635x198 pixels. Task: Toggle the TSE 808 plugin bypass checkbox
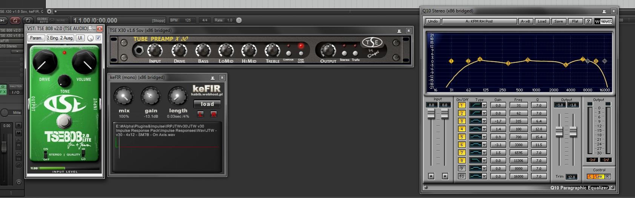98,38
